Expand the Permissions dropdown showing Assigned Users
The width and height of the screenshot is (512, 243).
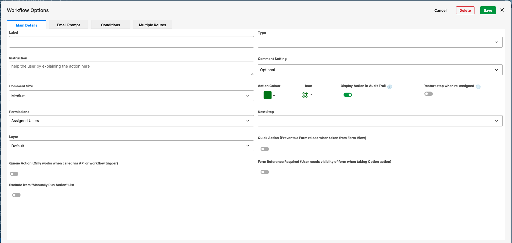[131, 121]
